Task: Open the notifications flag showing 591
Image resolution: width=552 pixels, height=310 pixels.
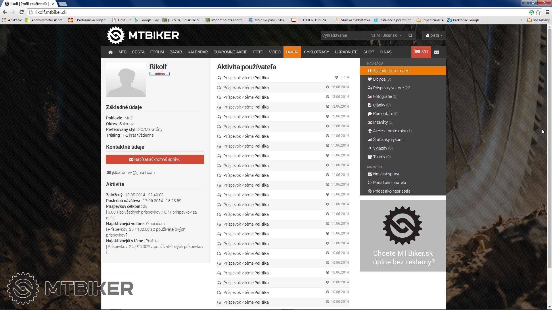Action: point(421,52)
